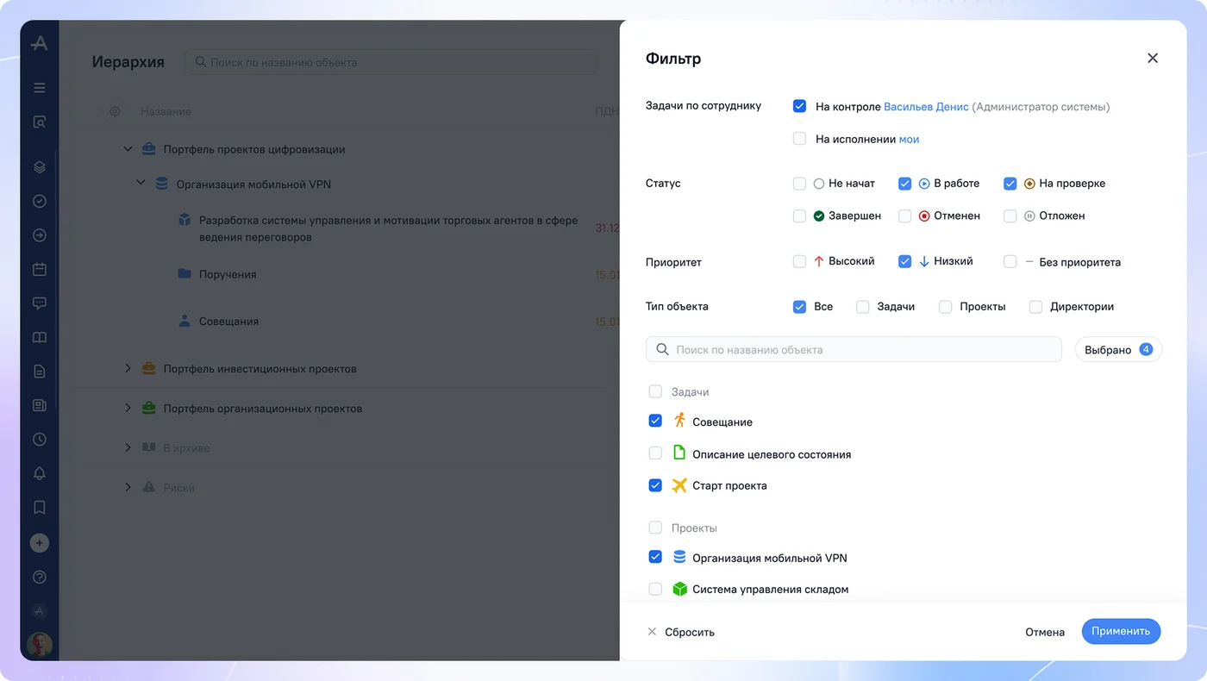Open the checkmark tasks sidebar icon
The image size is (1207, 681).
[40, 202]
